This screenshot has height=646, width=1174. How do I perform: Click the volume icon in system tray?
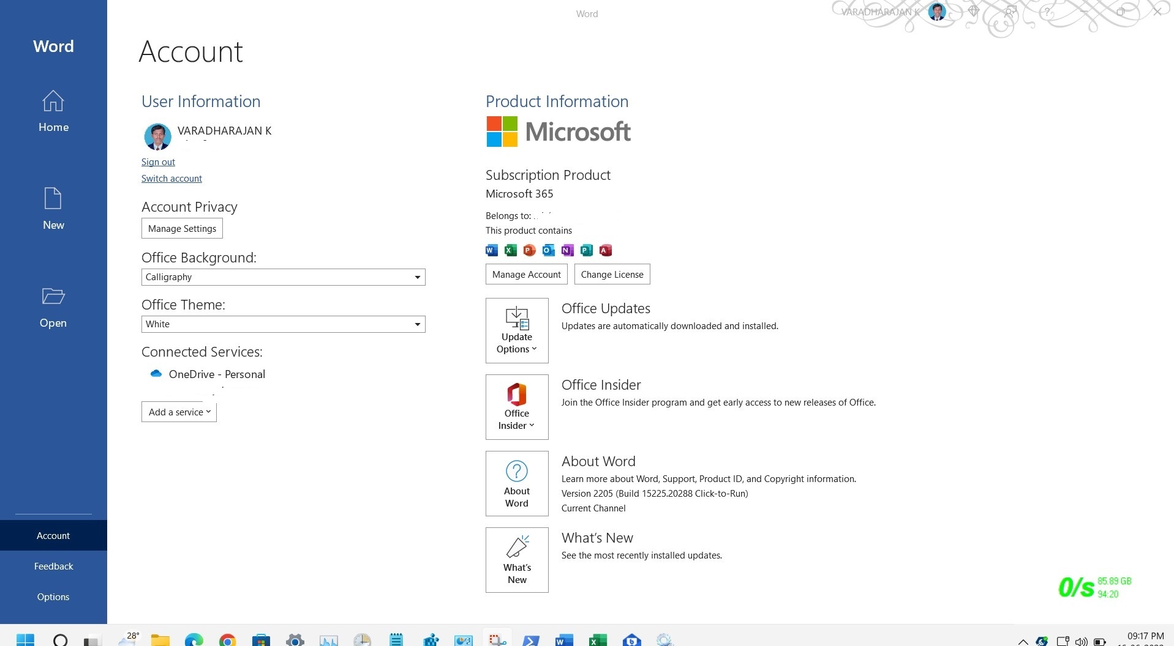tap(1082, 641)
